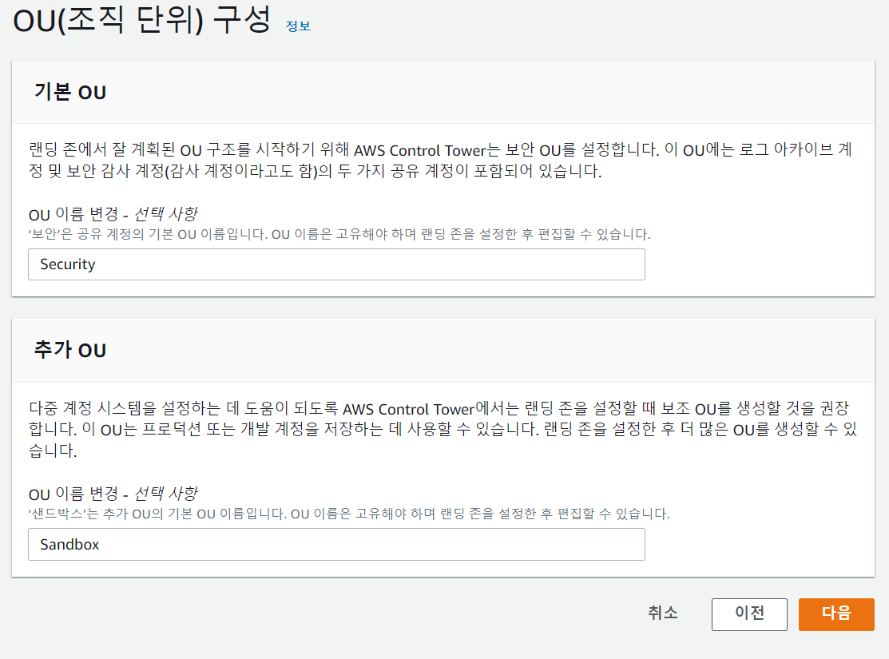Click the OU(조직 단위) 구성 page title
This screenshot has height=659, width=889.
[x=142, y=21]
